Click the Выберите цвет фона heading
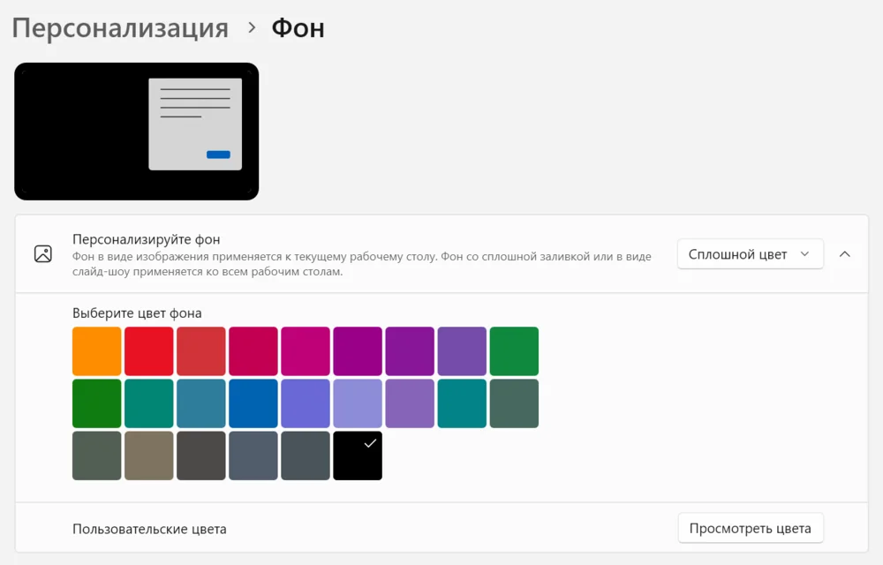Screen dimensions: 883x565 coord(137,313)
